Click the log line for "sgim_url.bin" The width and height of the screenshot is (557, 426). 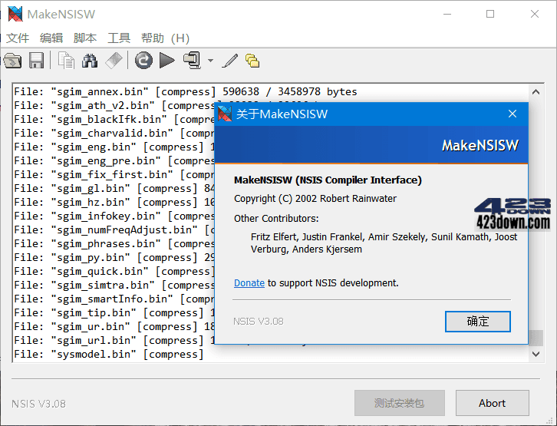[x=114, y=340]
